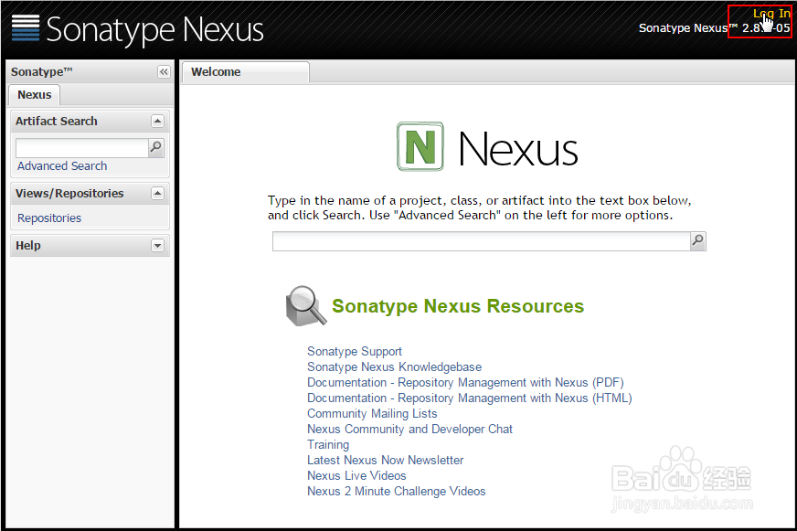The width and height of the screenshot is (797, 531).
Task: Expand the Help section
Action: click(157, 246)
